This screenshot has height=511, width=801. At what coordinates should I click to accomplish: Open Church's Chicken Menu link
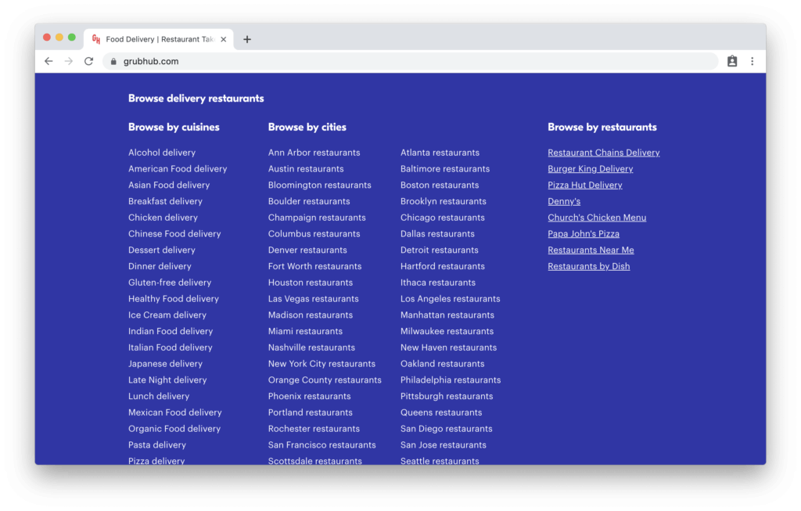597,218
